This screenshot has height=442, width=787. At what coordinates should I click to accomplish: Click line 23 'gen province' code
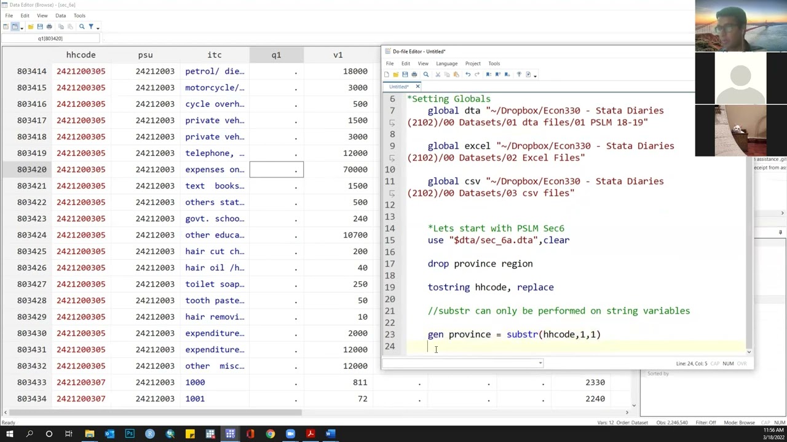514,335
